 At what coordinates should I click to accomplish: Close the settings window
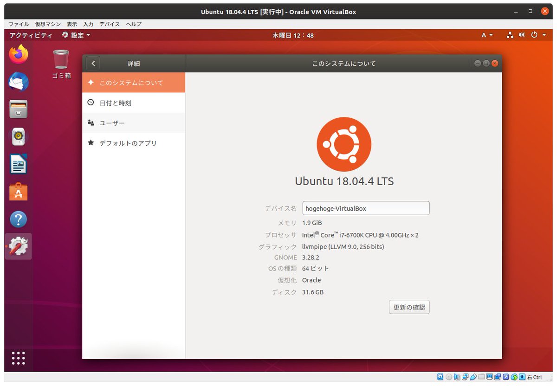coord(495,64)
